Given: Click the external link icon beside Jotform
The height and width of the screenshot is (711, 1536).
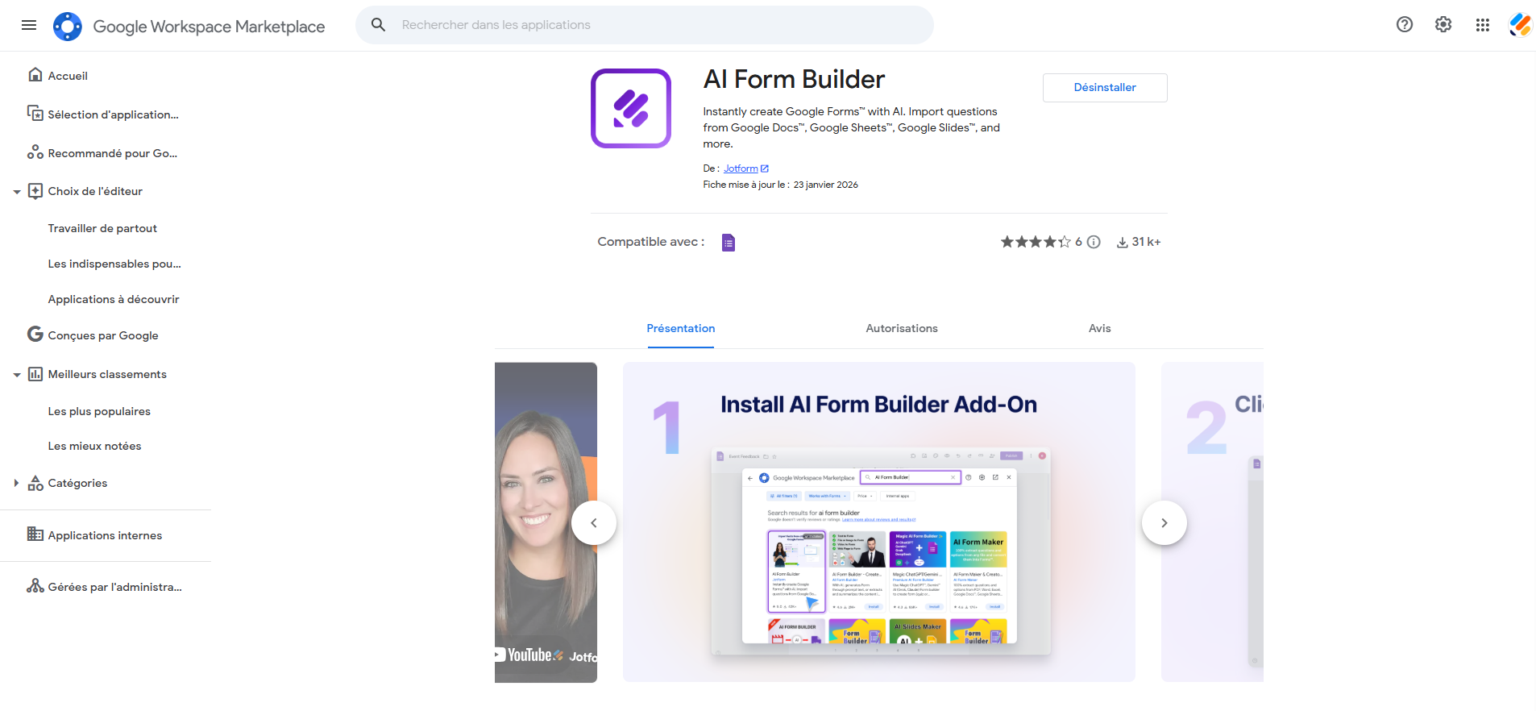Looking at the screenshot, I should pos(765,168).
